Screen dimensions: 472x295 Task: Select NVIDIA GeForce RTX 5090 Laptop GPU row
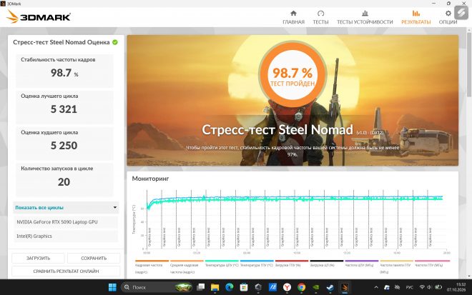(x=66, y=222)
